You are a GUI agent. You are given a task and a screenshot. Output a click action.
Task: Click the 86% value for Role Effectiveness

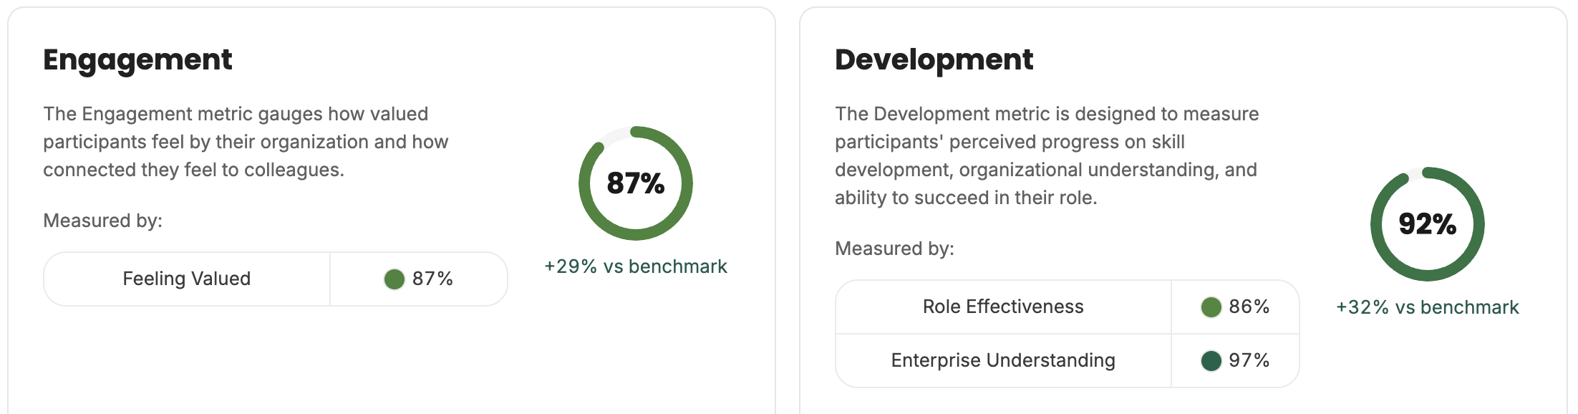point(1249,307)
